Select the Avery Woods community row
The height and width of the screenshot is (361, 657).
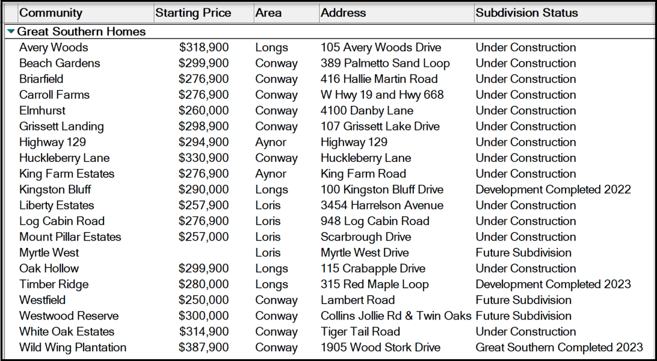click(54, 48)
